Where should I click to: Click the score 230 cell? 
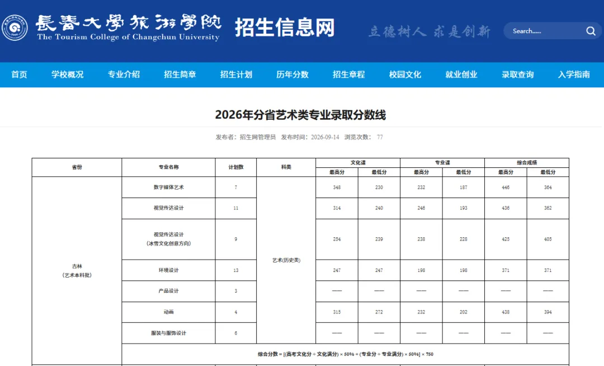[x=379, y=187]
